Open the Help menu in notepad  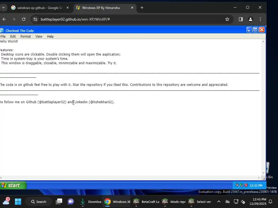[50, 37]
